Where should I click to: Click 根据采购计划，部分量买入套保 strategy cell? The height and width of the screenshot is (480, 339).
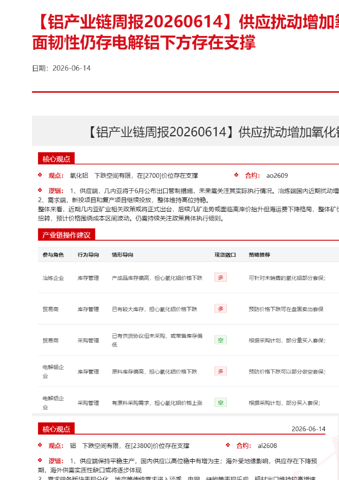(x=287, y=340)
